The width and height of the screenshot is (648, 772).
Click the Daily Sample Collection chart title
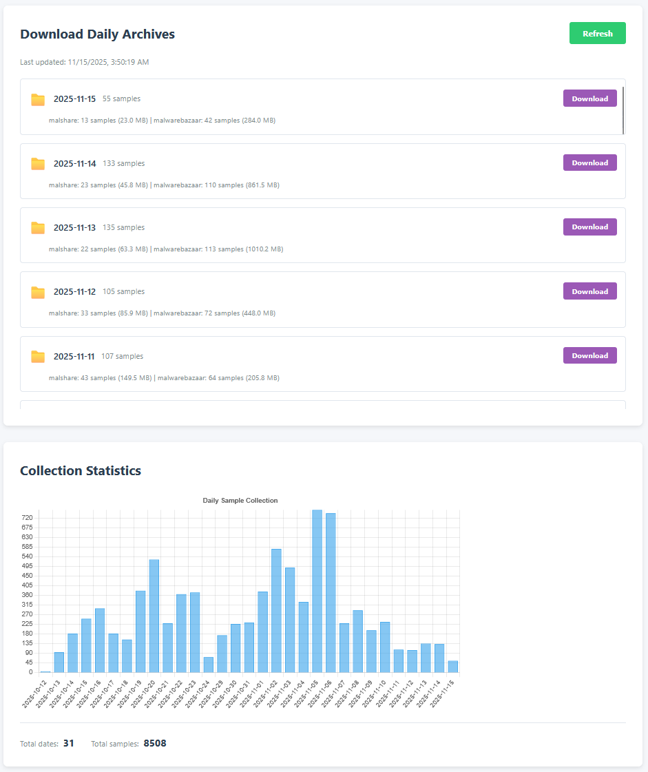240,501
